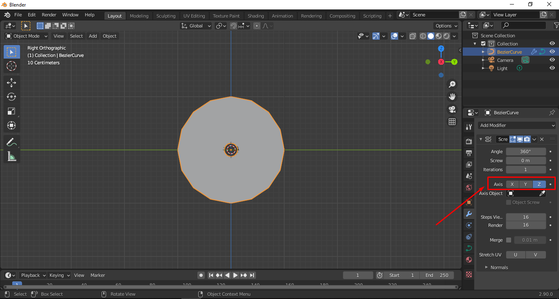Open the Render menu

(49, 14)
